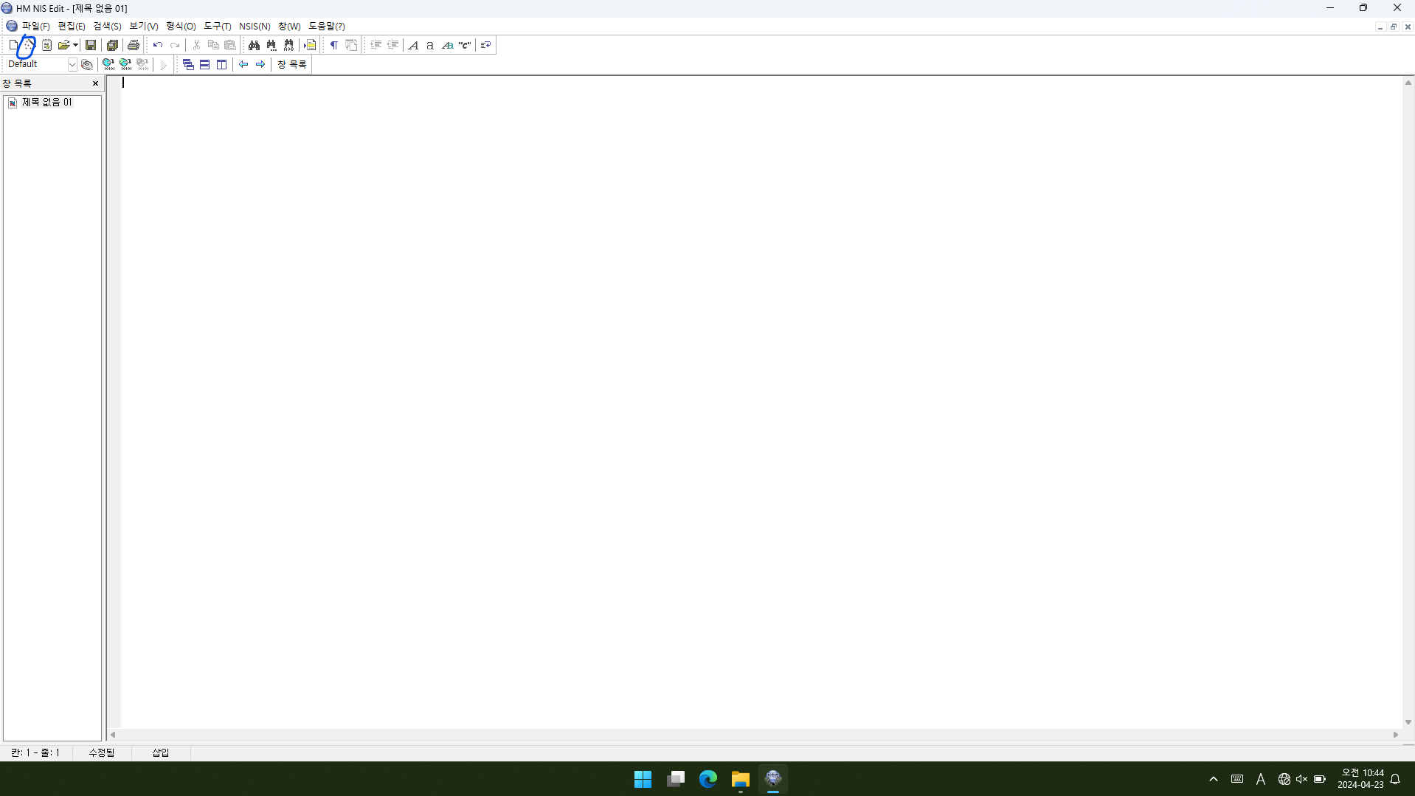Cut selection with scissors icon
Viewport: 1415px width, 796px height.
pos(196,45)
